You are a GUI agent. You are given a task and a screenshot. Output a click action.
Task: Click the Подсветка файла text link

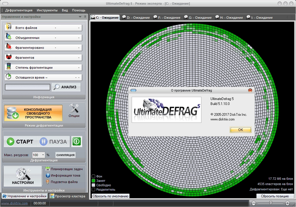(64, 182)
